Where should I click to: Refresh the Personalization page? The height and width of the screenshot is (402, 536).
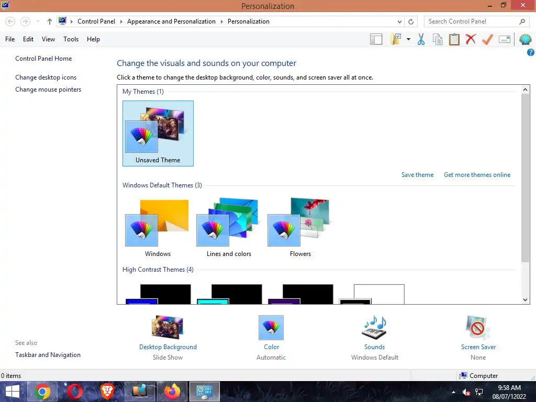pyautogui.click(x=411, y=21)
